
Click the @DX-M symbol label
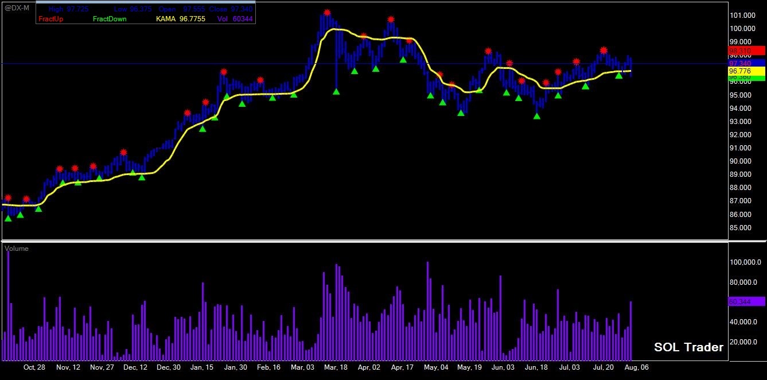(x=17, y=7)
